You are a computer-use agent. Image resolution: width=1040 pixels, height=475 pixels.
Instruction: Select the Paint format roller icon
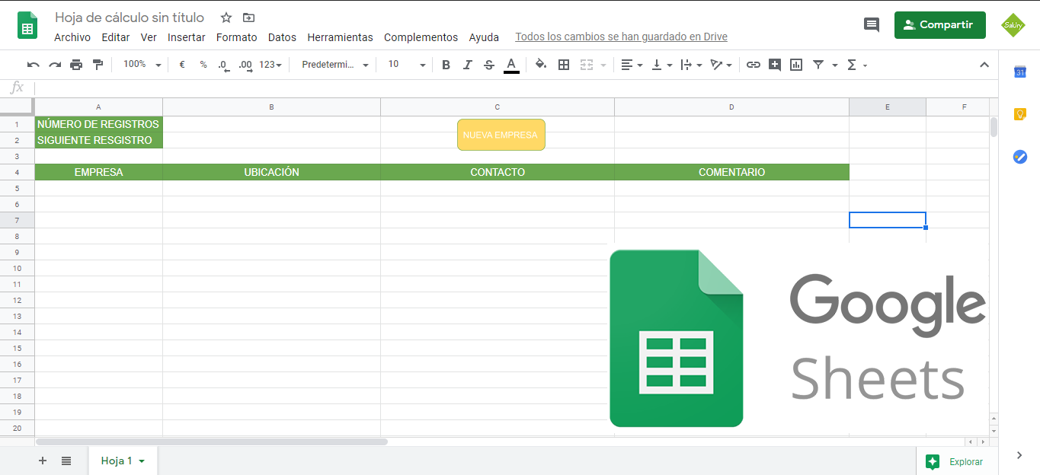point(98,65)
